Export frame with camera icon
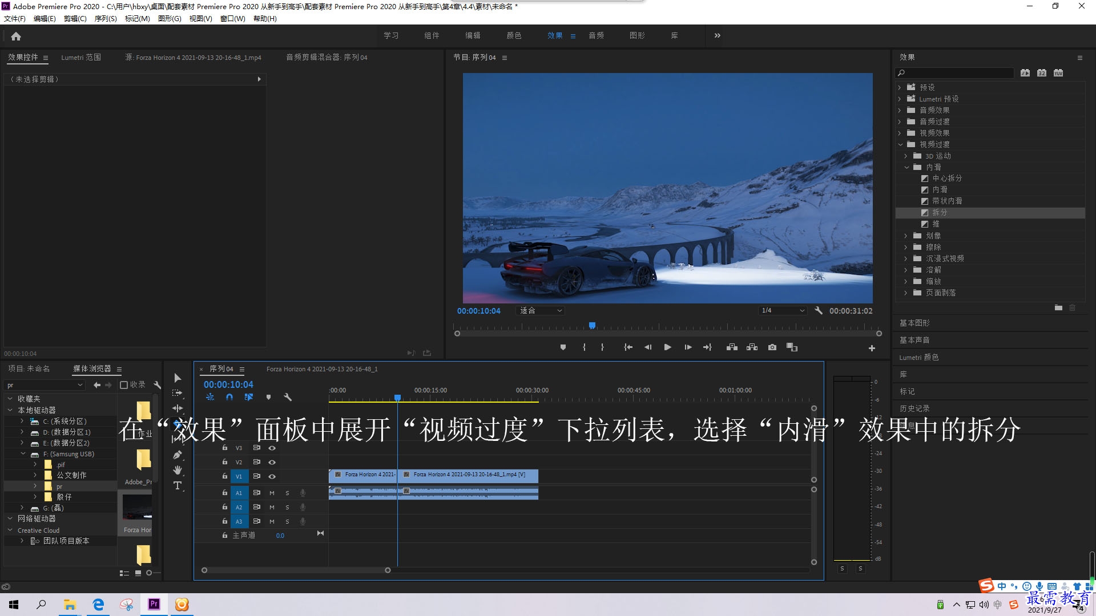The width and height of the screenshot is (1096, 616). click(772, 347)
